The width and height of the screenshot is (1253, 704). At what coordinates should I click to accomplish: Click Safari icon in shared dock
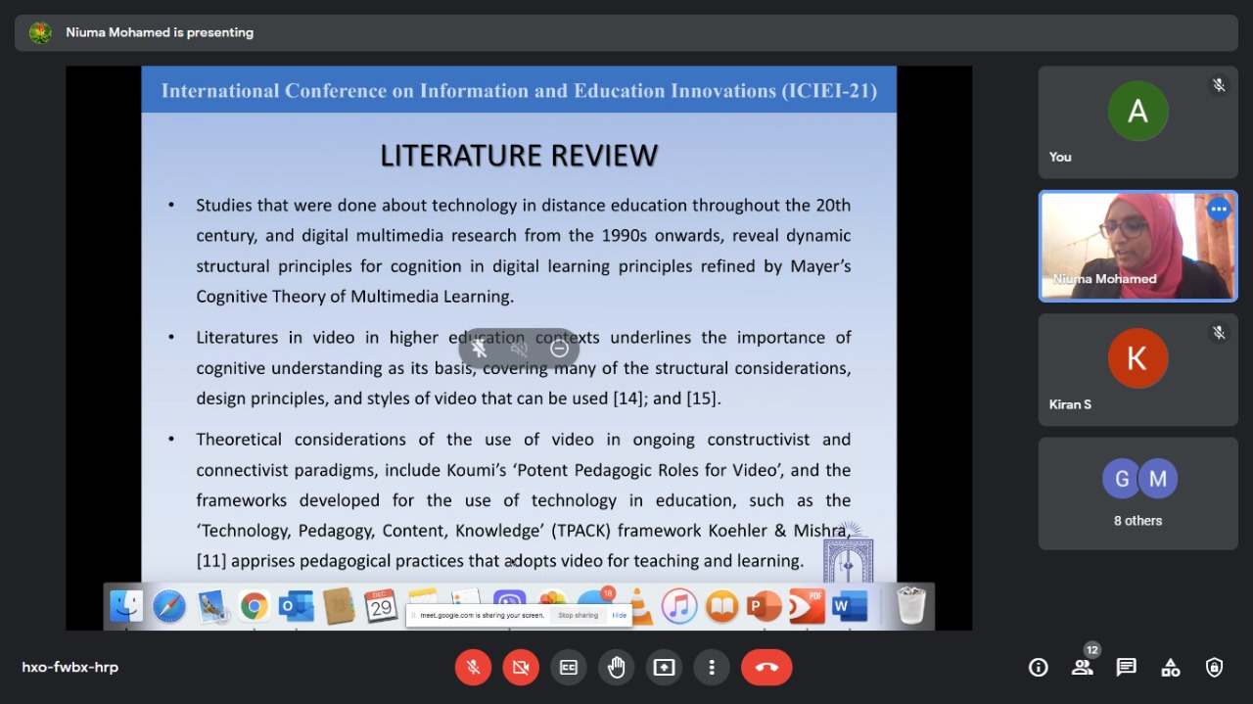168,606
